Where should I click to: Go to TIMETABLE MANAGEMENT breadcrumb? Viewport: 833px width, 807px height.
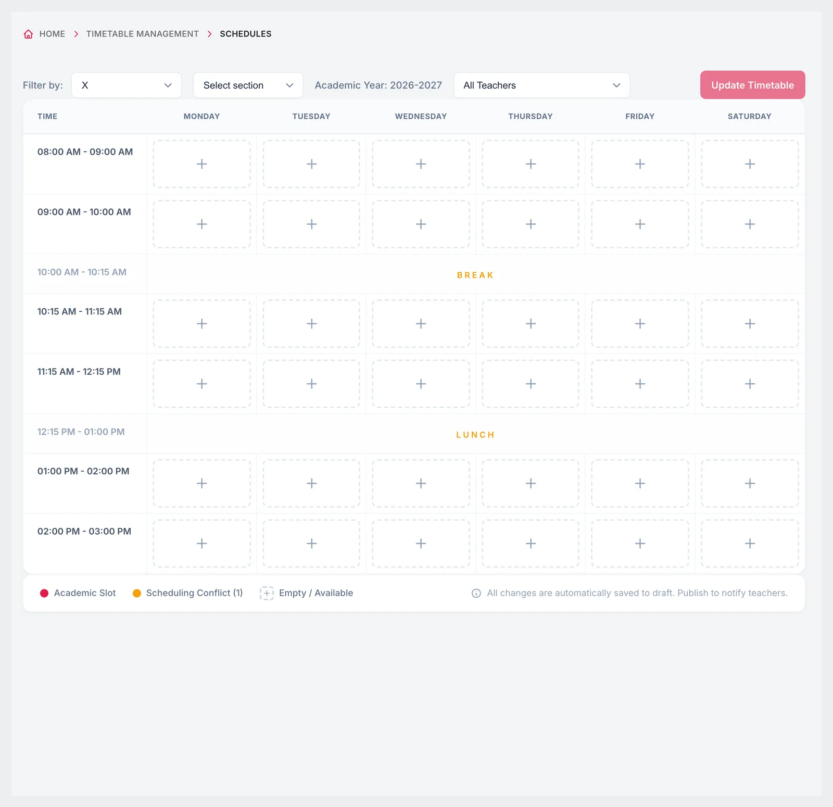click(x=142, y=34)
